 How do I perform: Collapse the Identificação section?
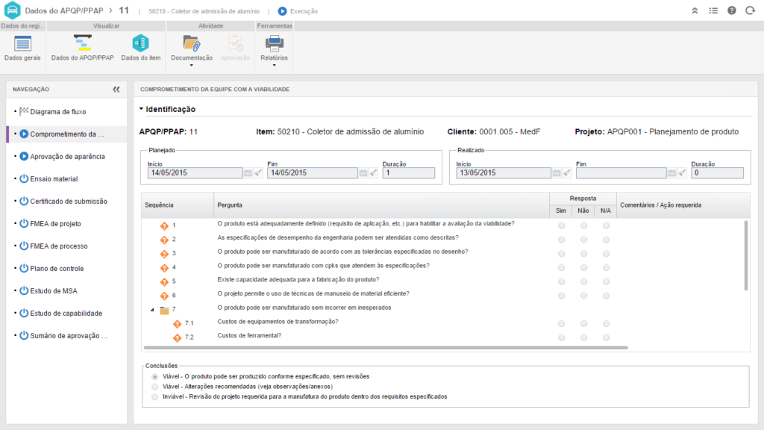(142, 109)
